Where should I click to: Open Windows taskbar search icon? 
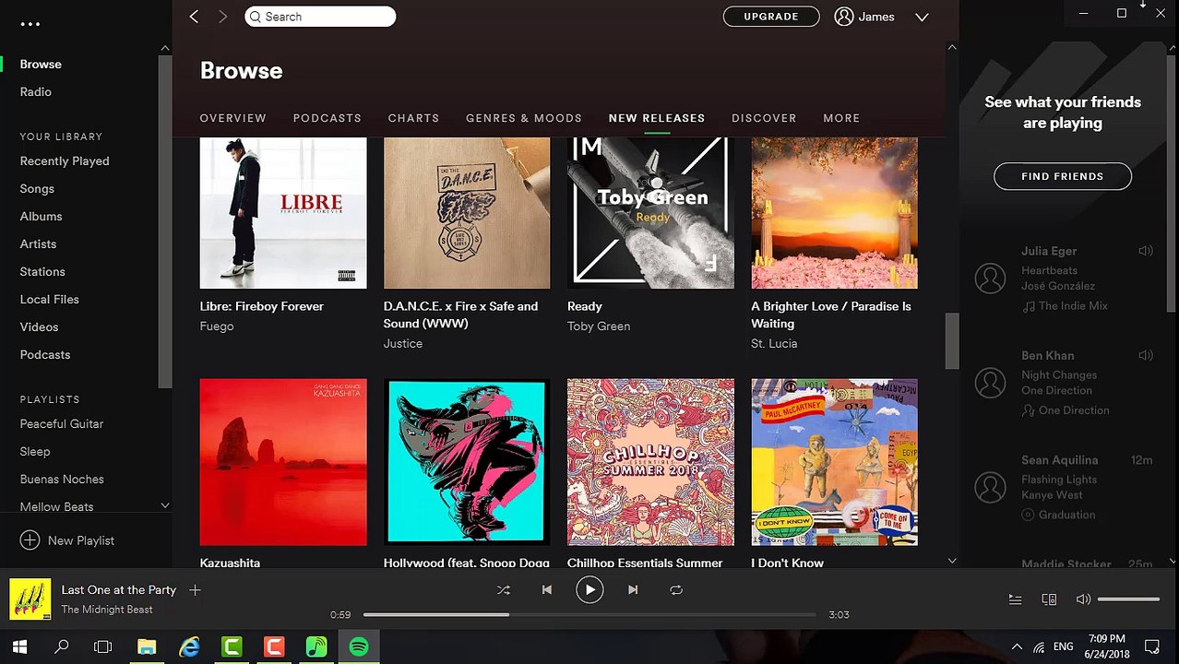62,647
